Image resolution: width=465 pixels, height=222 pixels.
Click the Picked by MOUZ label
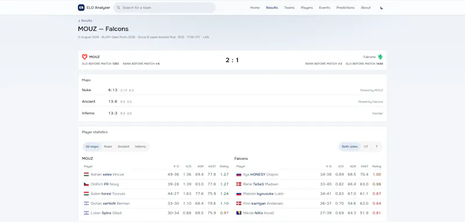[x=371, y=90]
